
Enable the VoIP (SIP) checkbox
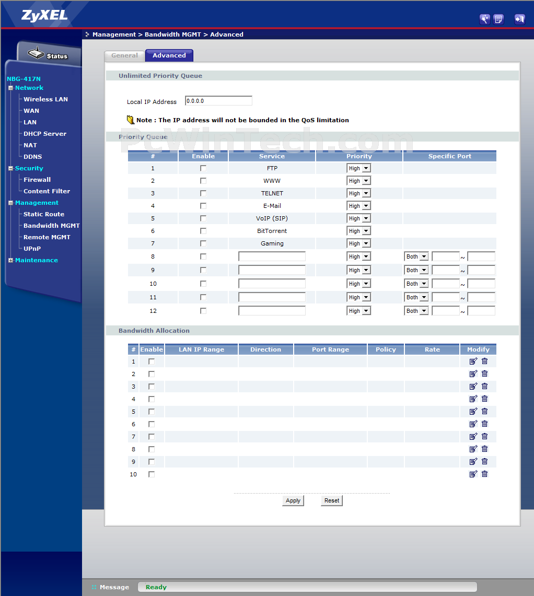(x=203, y=218)
